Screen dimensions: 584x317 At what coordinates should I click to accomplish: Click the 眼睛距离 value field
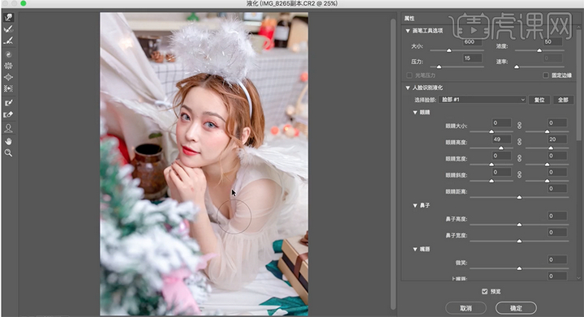(557, 189)
